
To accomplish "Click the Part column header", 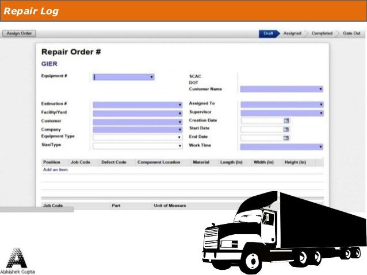I will click(116, 206).
